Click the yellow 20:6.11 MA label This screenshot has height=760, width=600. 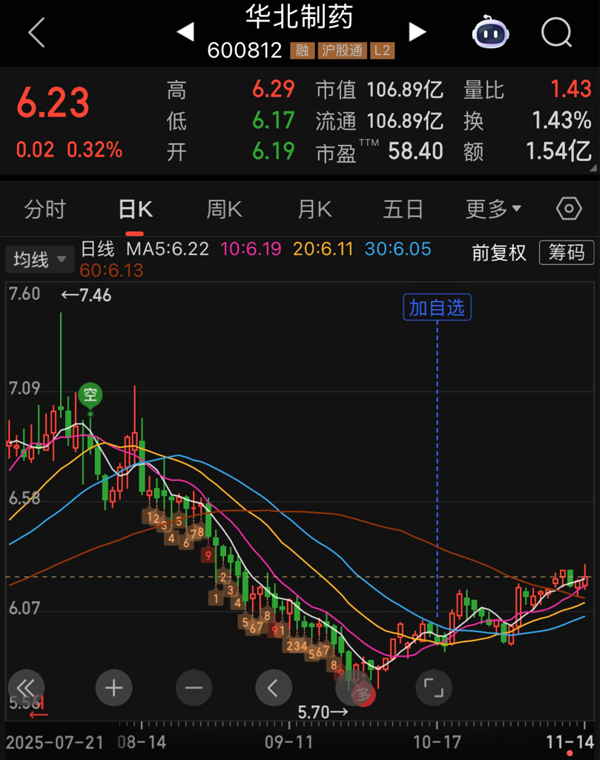tap(323, 249)
